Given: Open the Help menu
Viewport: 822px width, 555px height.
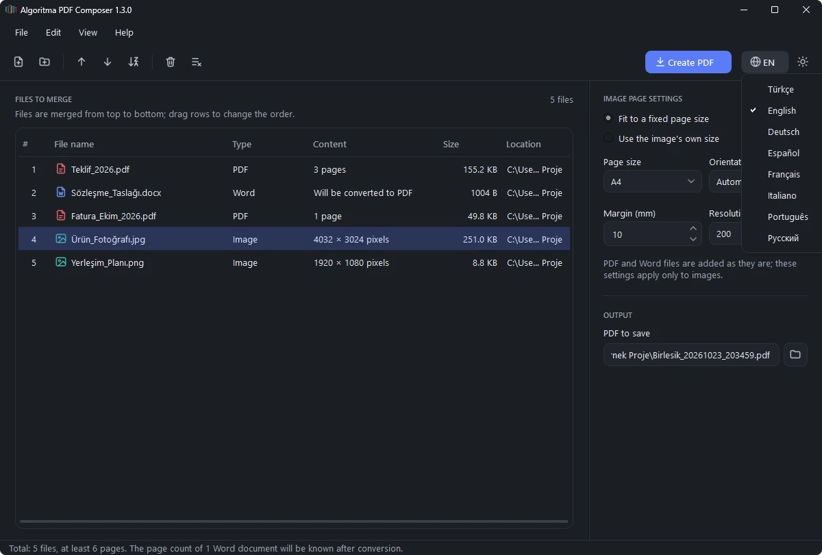Looking at the screenshot, I should click(125, 32).
